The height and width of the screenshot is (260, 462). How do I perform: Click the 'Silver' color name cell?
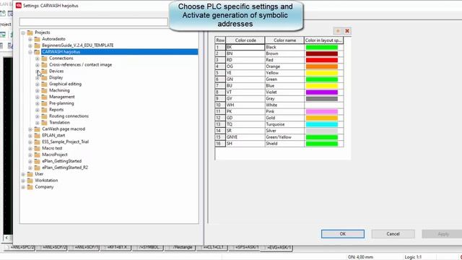click(x=284, y=131)
